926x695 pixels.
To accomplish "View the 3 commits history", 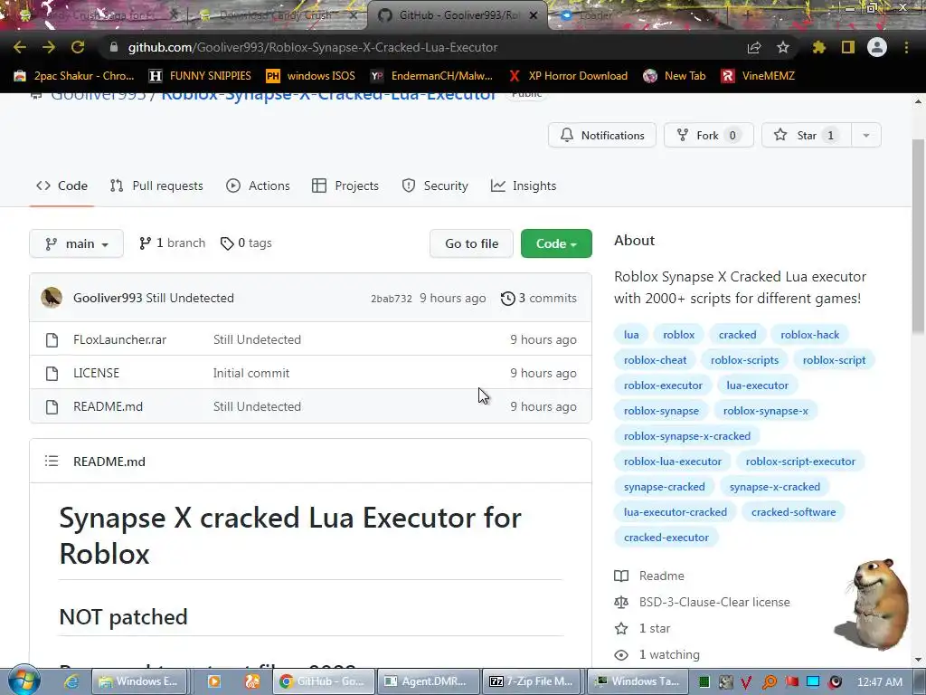I will click(539, 298).
